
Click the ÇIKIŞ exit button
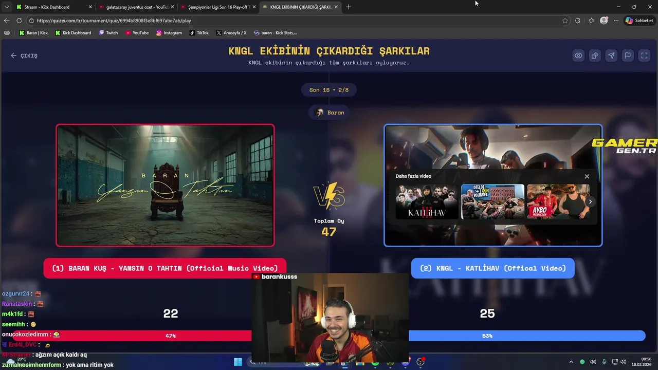coord(24,55)
